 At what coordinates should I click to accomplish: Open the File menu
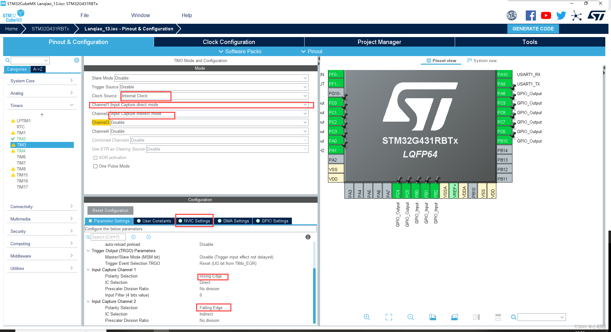point(85,15)
